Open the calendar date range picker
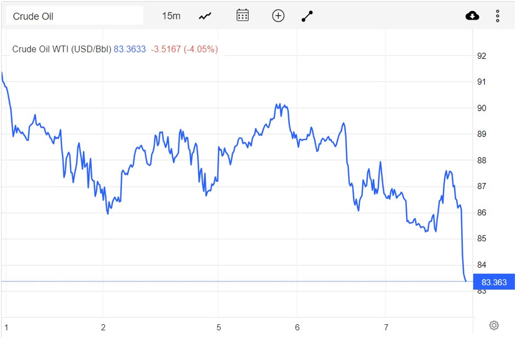The image size is (516, 338). click(242, 15)
